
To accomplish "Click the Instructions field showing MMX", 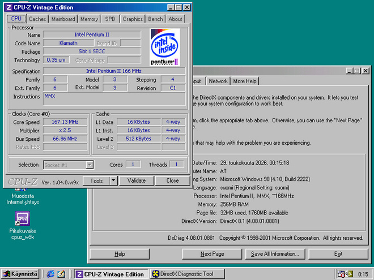I will coord(114,99).
